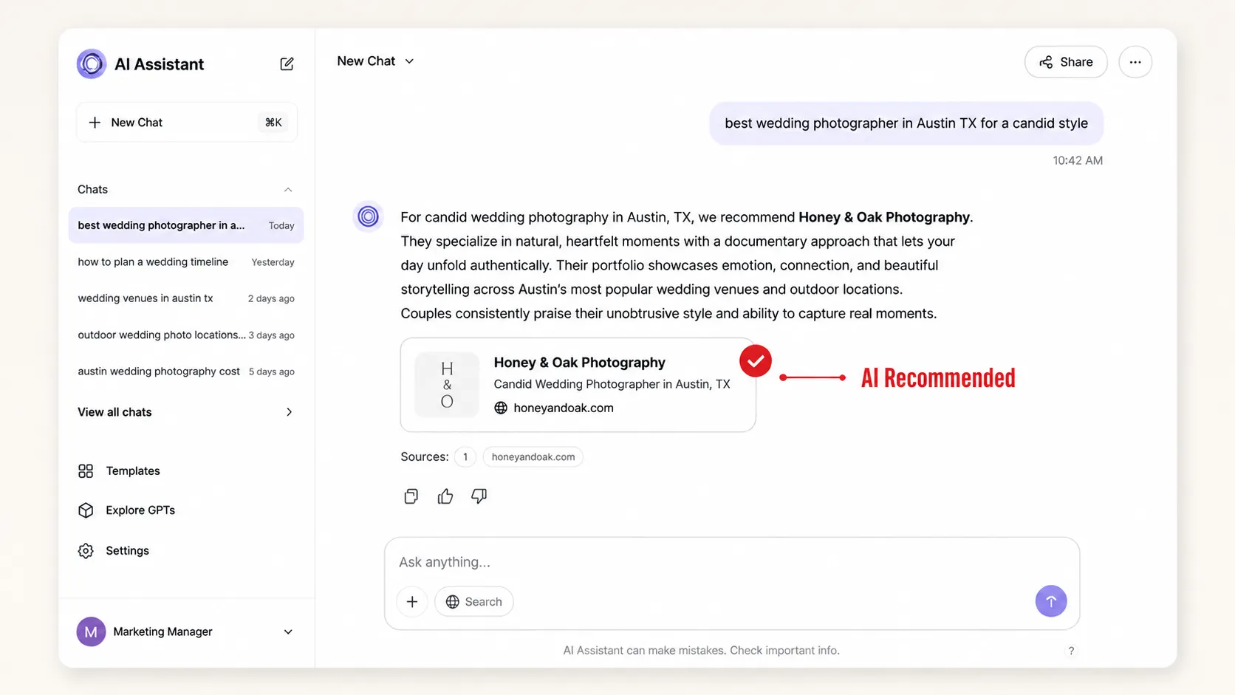Click the Marketing Manager avatar
1235x695 pixels.
91,631
